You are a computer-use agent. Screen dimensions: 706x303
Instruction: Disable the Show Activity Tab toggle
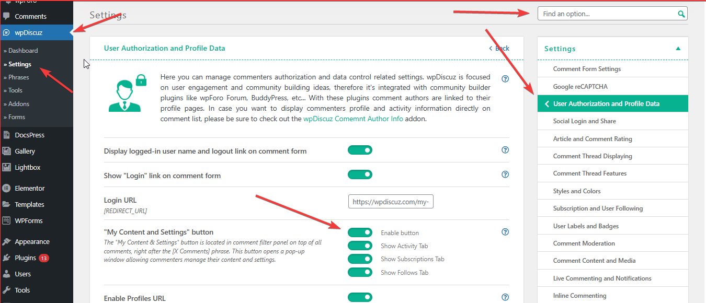[360, 246]
